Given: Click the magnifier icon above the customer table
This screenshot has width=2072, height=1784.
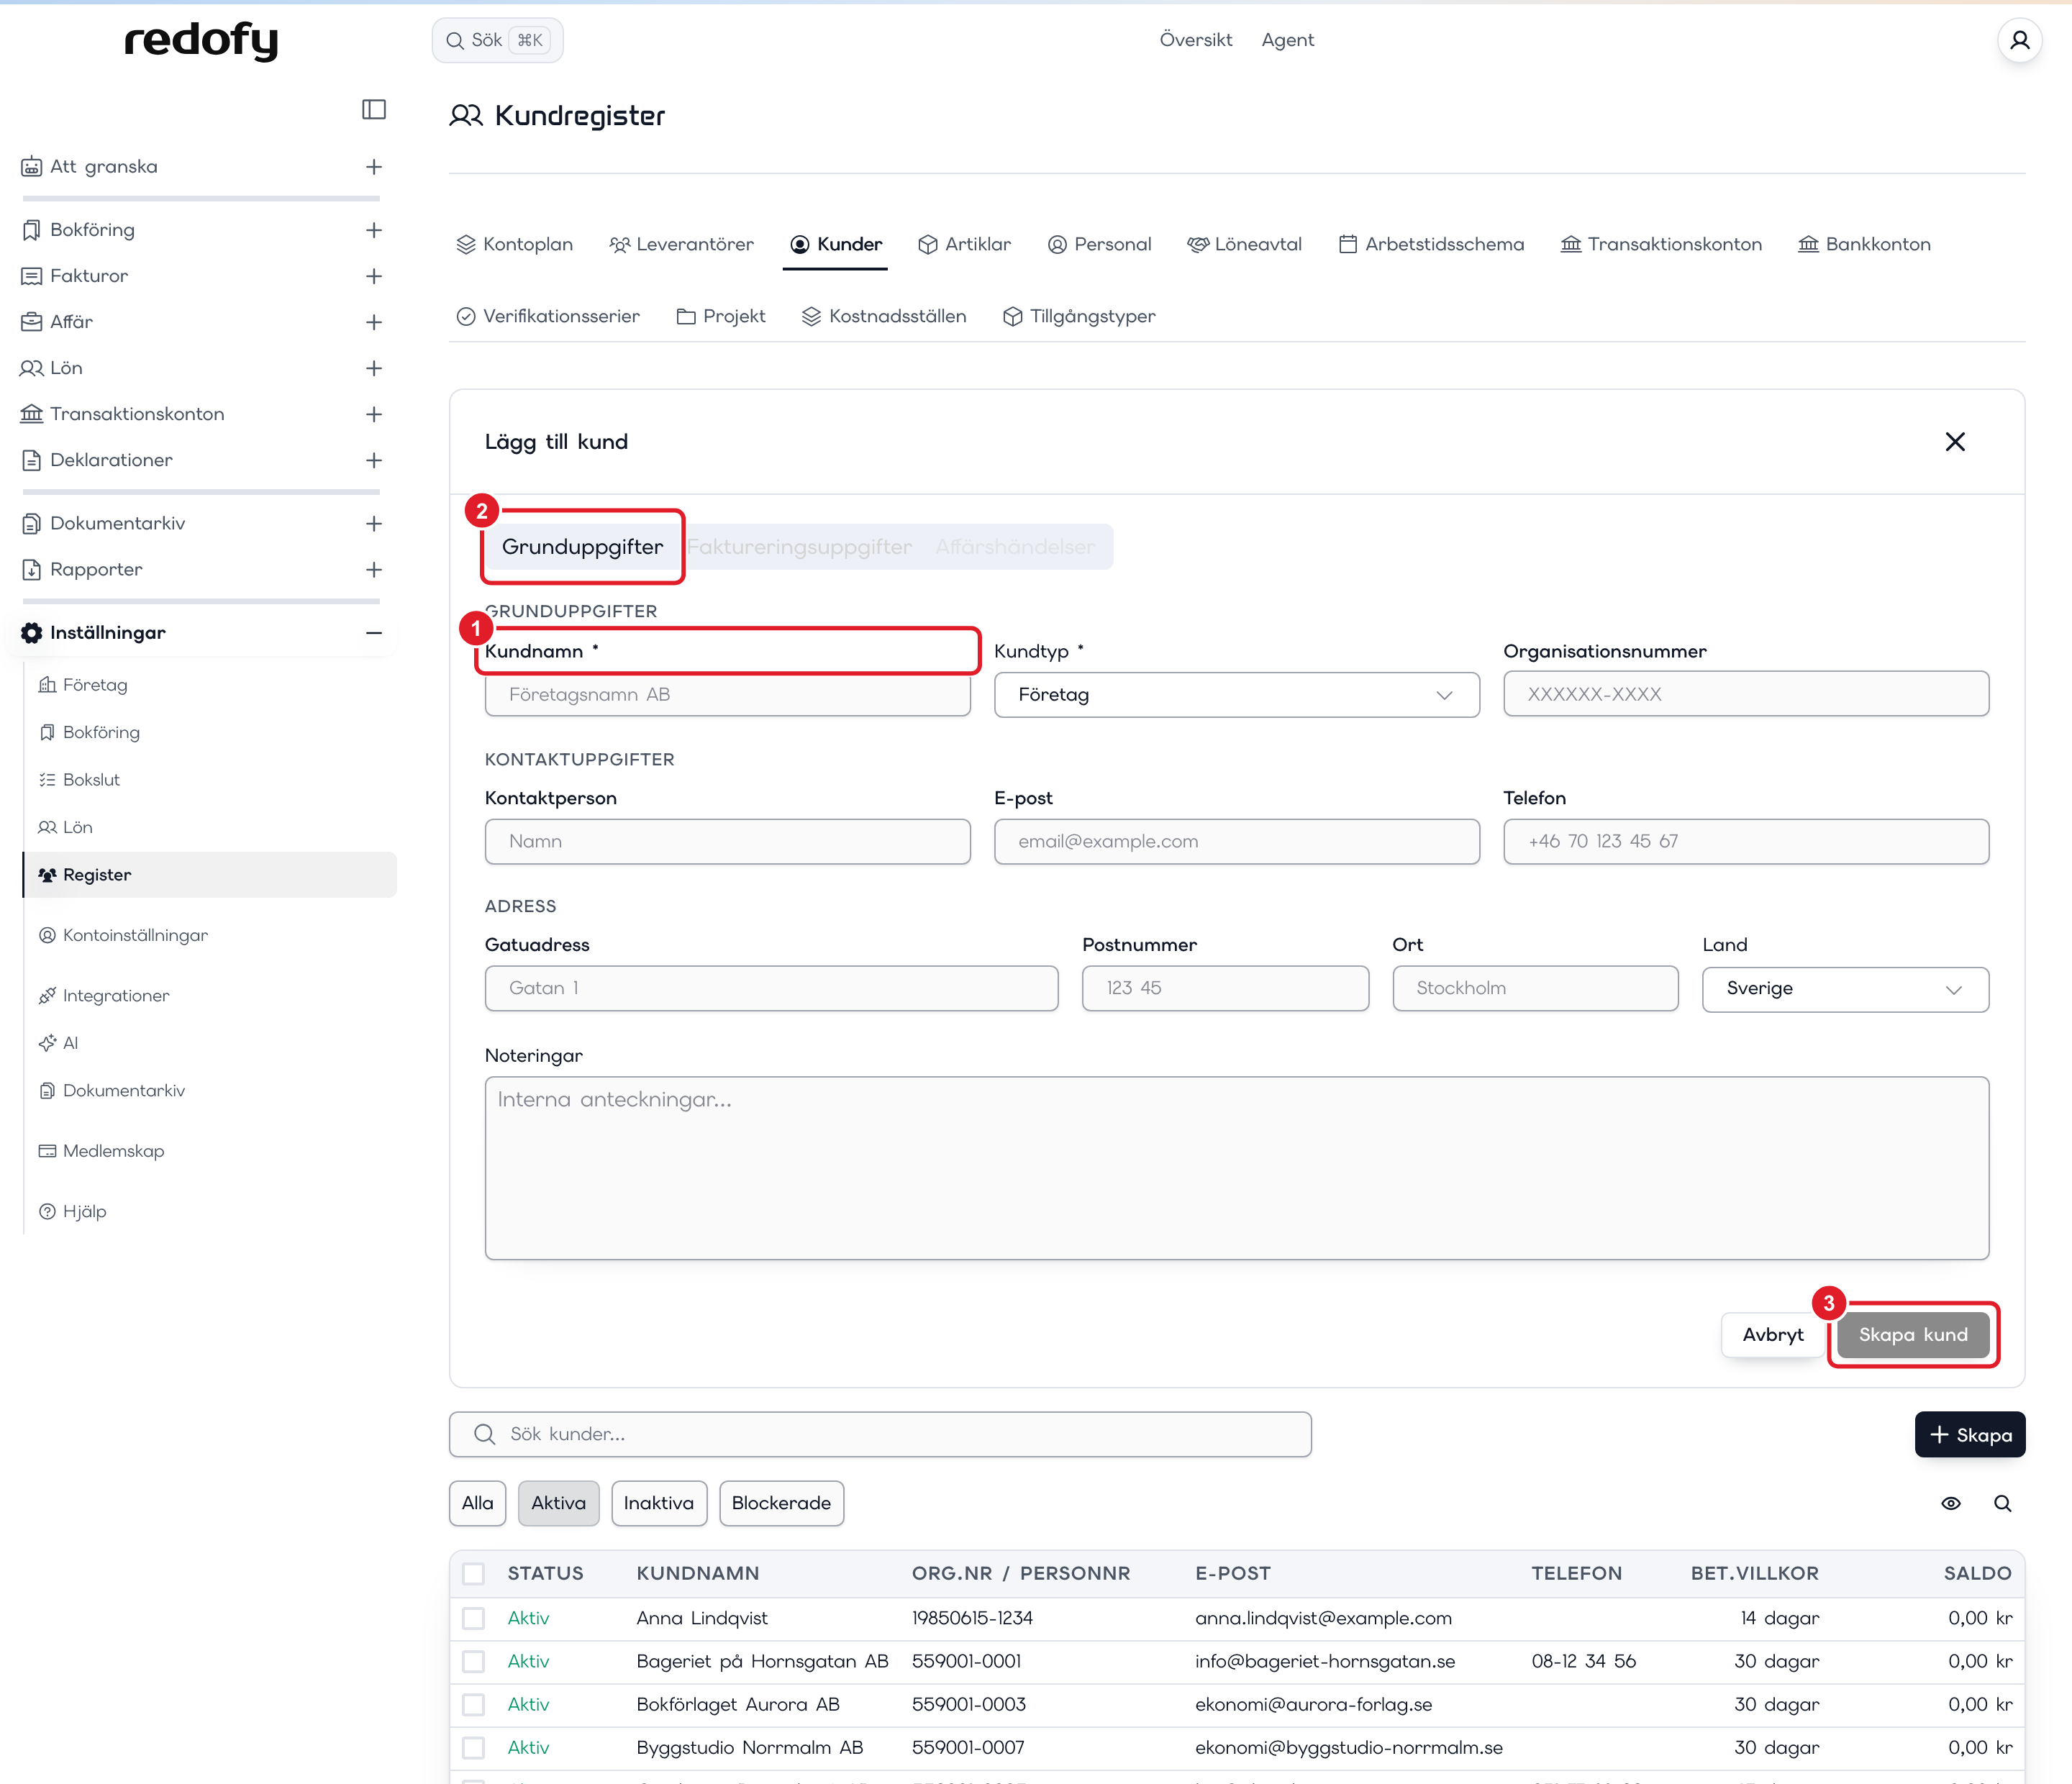Looking at the screenshot, I should point(2002,1503).
